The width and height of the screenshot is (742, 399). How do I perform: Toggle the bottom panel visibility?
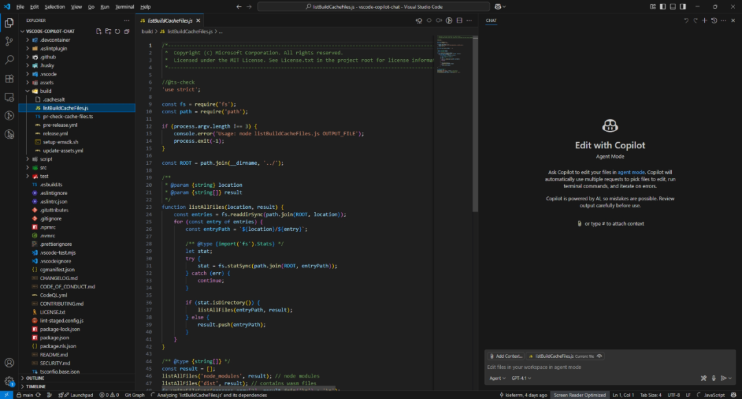(x=673, y=7)
